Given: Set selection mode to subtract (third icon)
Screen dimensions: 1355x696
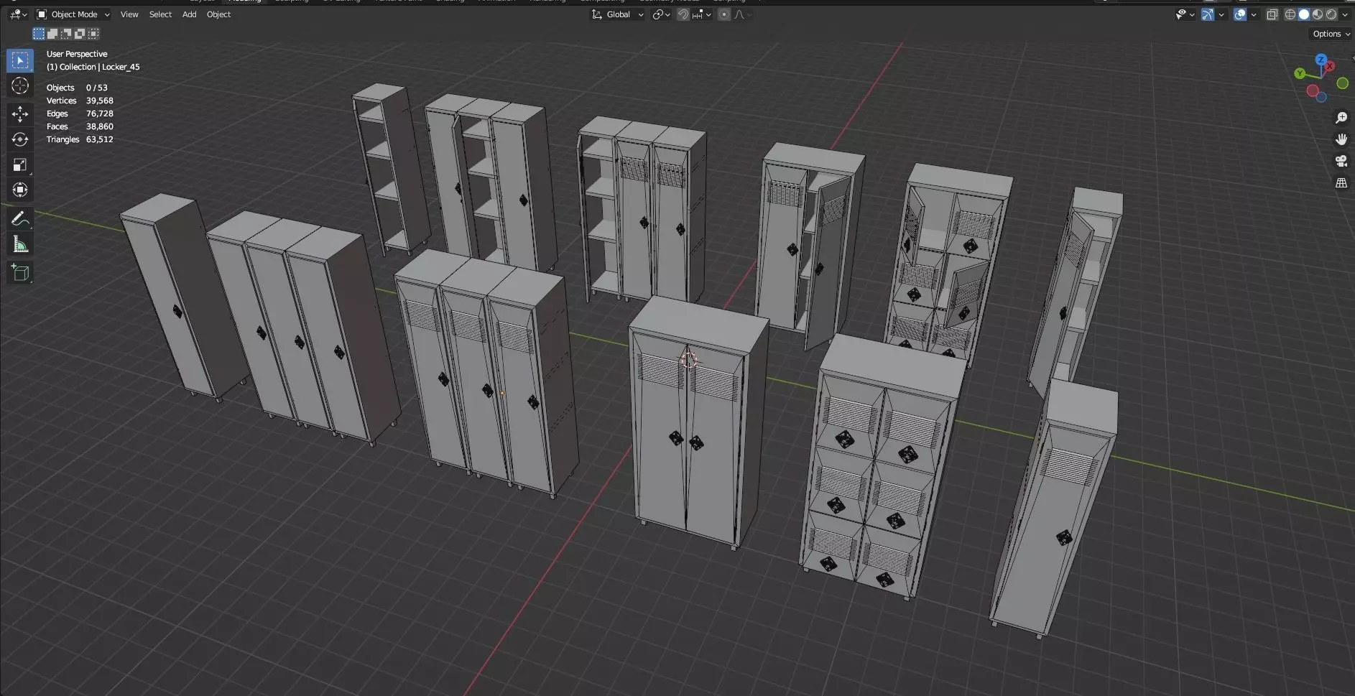Looking at the screenshot, I should [66, 34].
